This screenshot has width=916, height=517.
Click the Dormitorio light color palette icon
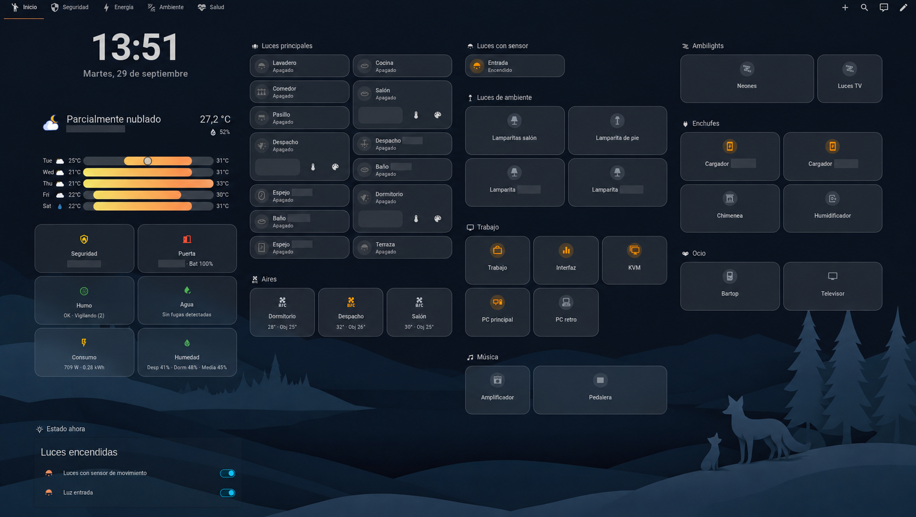(x=438, y=219)
